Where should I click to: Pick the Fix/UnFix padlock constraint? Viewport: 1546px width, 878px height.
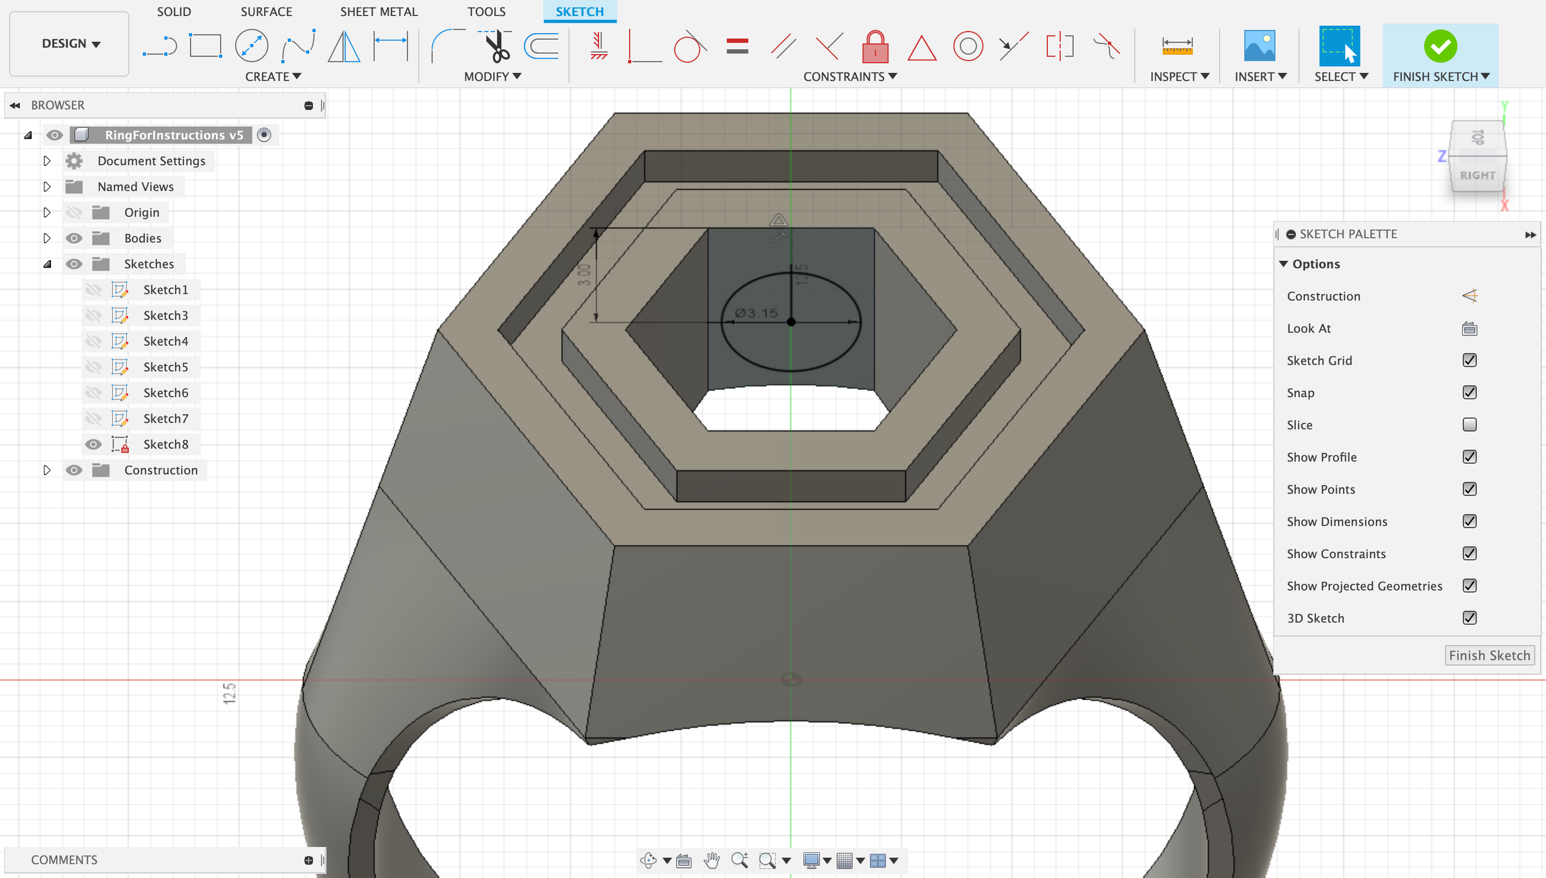click(875, 46)
